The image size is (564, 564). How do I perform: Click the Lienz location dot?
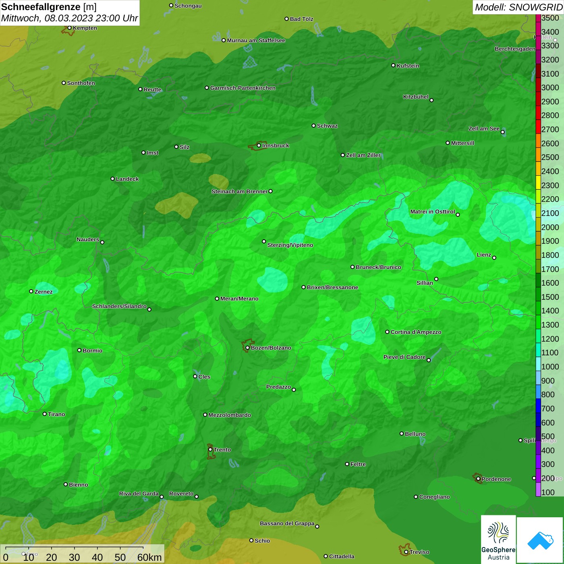pos(494,258)
